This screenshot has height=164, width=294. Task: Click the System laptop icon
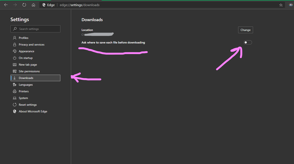[15, 98]
